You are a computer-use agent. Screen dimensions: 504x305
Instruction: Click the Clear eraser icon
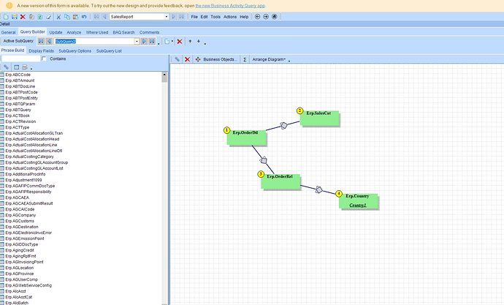point(48,17)
